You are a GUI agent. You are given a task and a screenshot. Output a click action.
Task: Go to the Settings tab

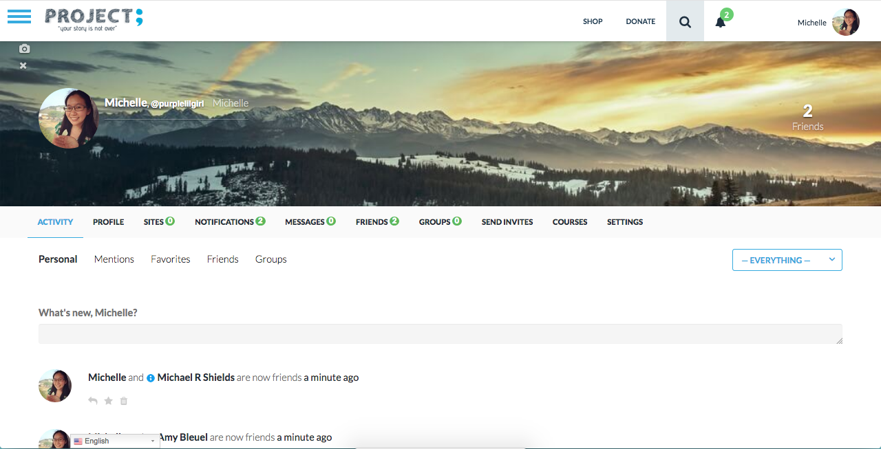(625, 222)
